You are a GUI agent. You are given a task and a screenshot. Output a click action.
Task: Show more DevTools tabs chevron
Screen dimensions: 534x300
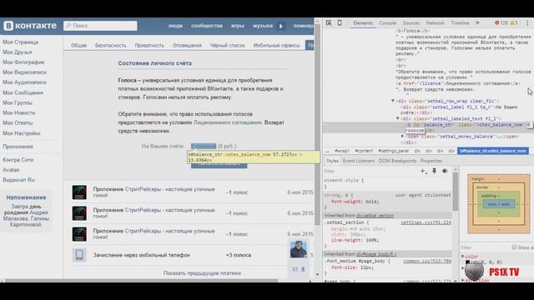(x=477, y=22)
